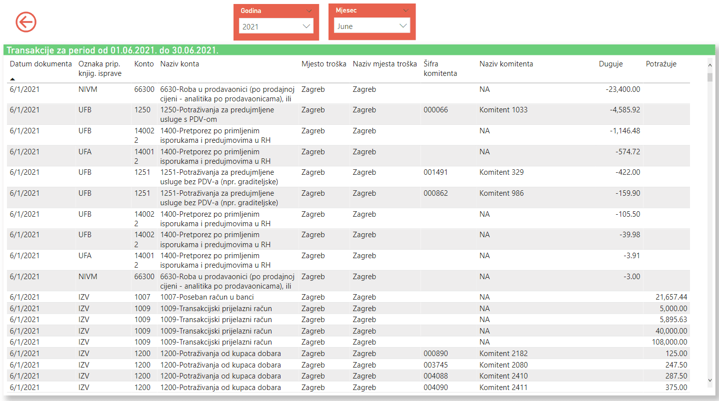
Task: Select the Duguje value -159.90
Action: coord(627,193)
